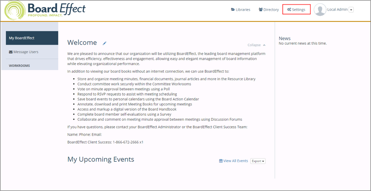This screenshot has height=191, width=371.
Task: Click the News heading
Action: 284,38
